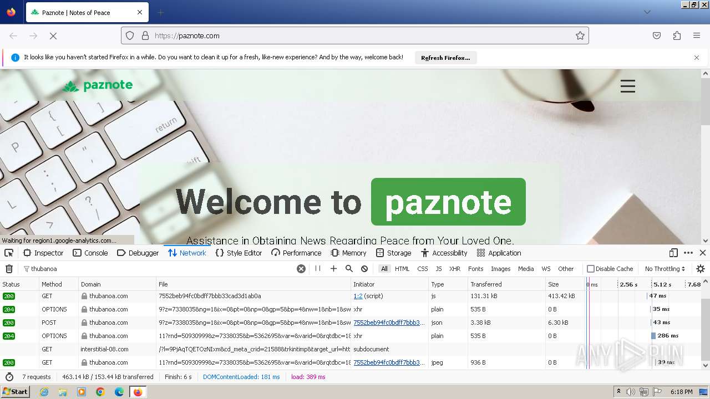Screen dimensions: 710x399
Task: Sort by the Status column header
Action: pyautogui.click(x=19, y=284)
